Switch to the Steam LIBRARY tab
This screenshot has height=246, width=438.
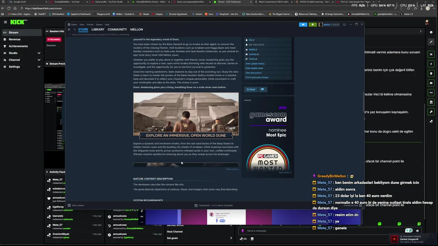point(98,29)
